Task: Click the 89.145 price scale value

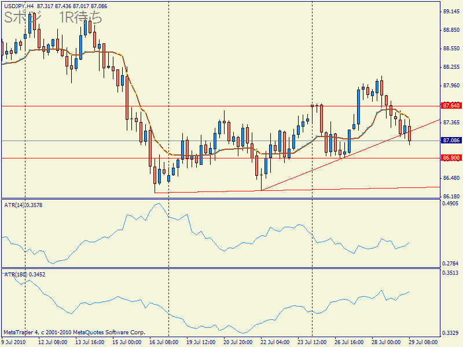Action: pos(450,12)
